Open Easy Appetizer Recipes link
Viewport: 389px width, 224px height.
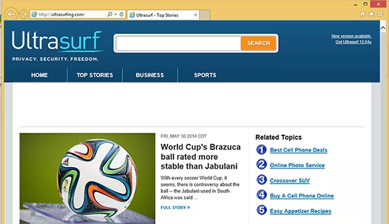click(301, 211)
